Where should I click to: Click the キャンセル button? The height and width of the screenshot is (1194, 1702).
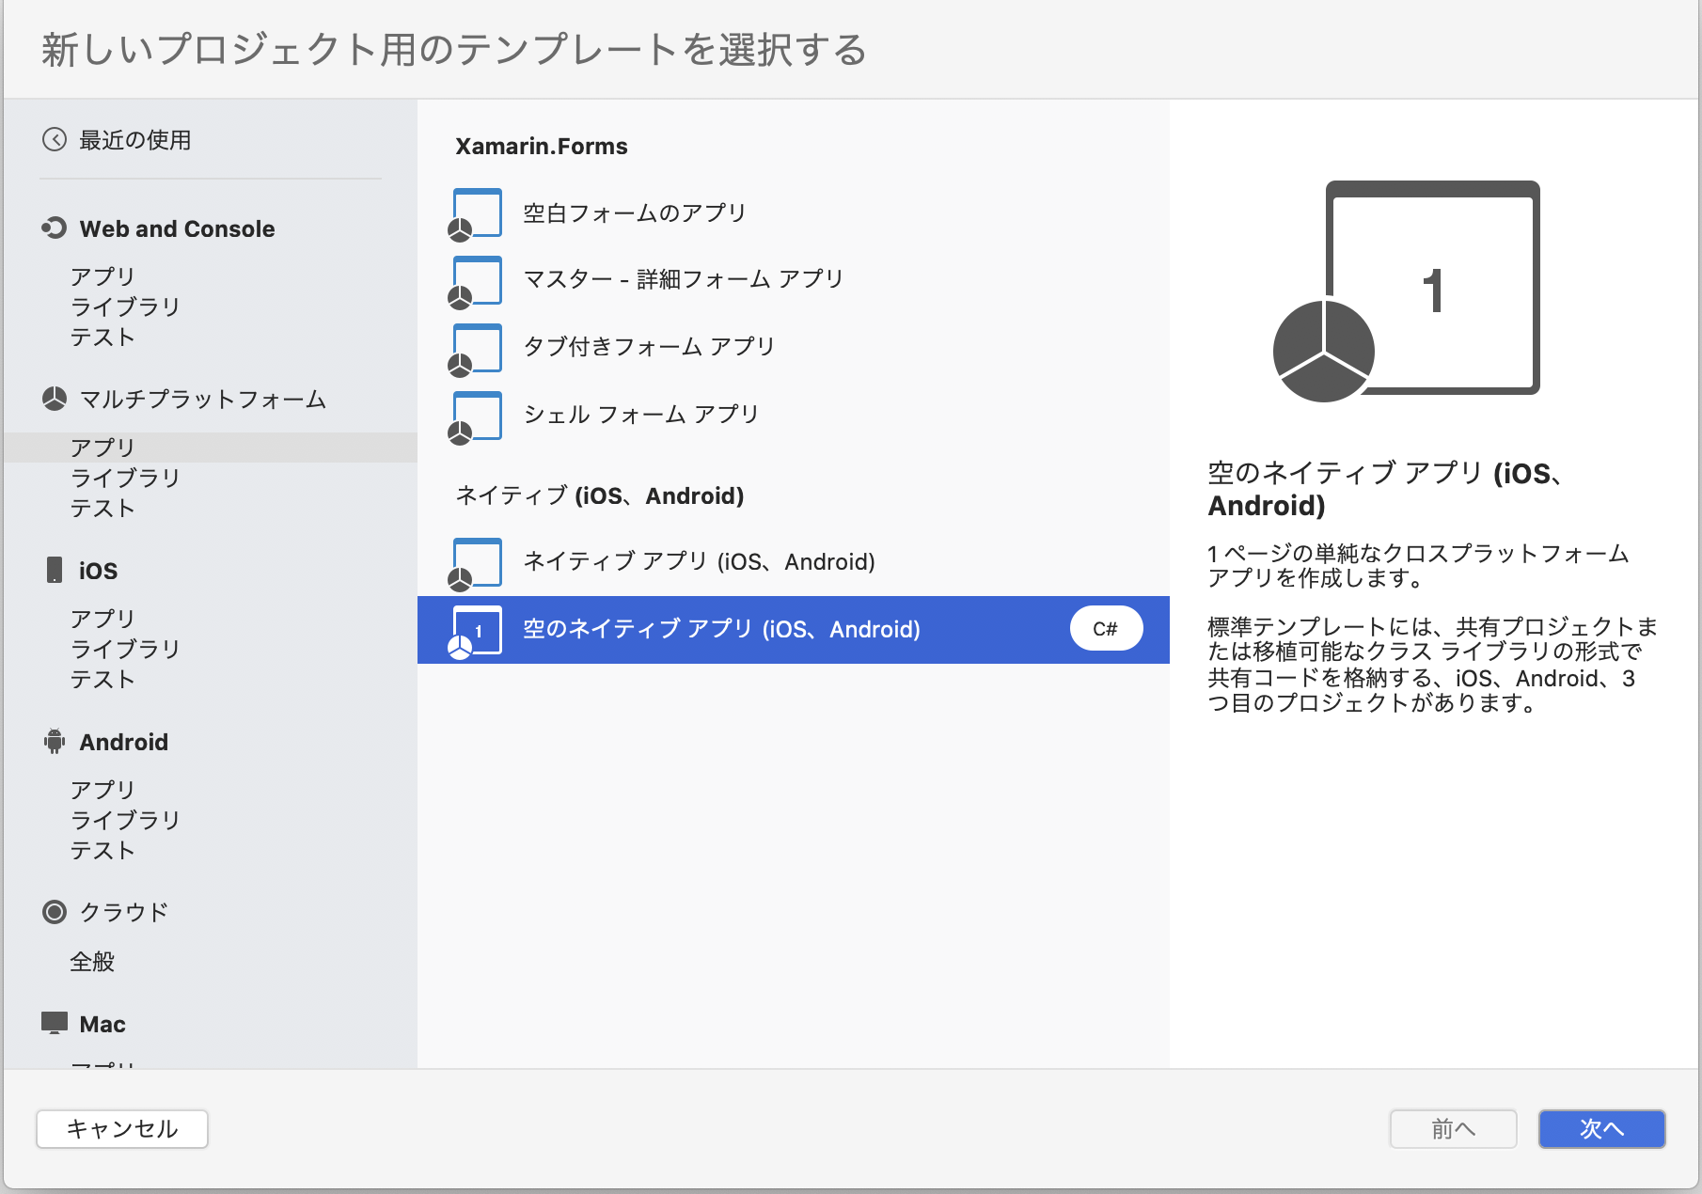click(x=121, y=1129)
